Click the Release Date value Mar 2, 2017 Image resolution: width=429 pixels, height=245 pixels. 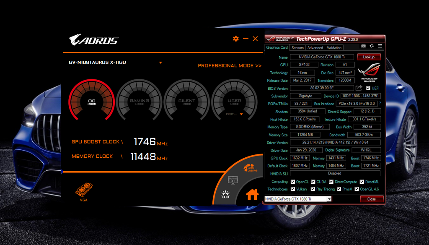(x=302, y=80)
